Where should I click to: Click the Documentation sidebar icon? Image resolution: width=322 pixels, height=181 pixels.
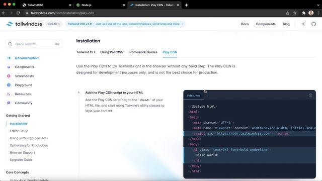9,58
